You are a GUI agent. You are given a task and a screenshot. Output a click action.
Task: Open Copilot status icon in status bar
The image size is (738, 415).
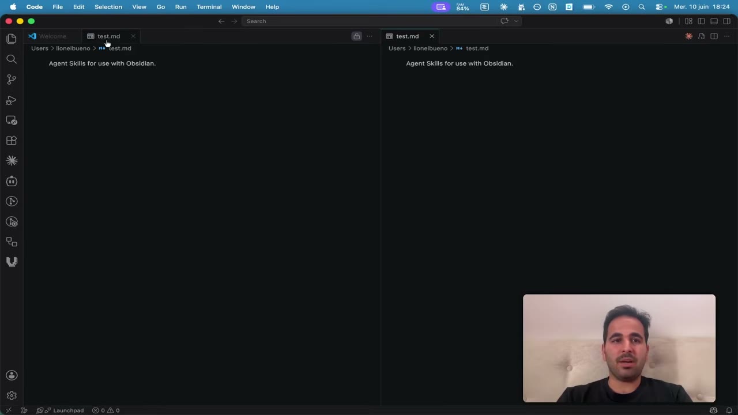[714, 410]
